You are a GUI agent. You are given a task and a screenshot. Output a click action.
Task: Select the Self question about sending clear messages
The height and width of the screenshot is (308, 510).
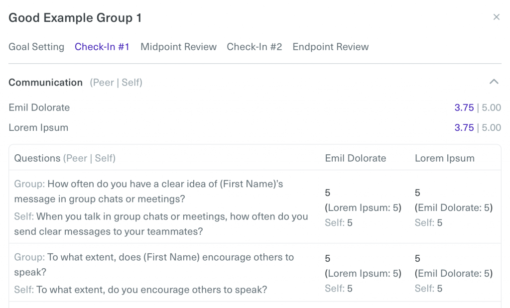[161, 224]
